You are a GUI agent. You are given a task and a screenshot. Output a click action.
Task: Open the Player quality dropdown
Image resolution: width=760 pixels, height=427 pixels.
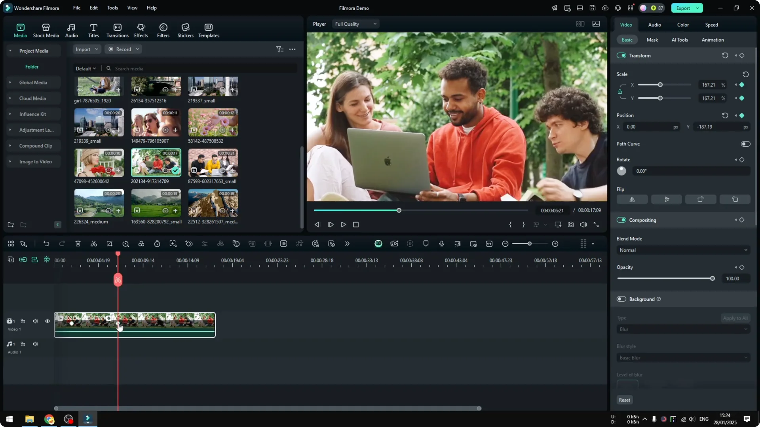point(355,24)
